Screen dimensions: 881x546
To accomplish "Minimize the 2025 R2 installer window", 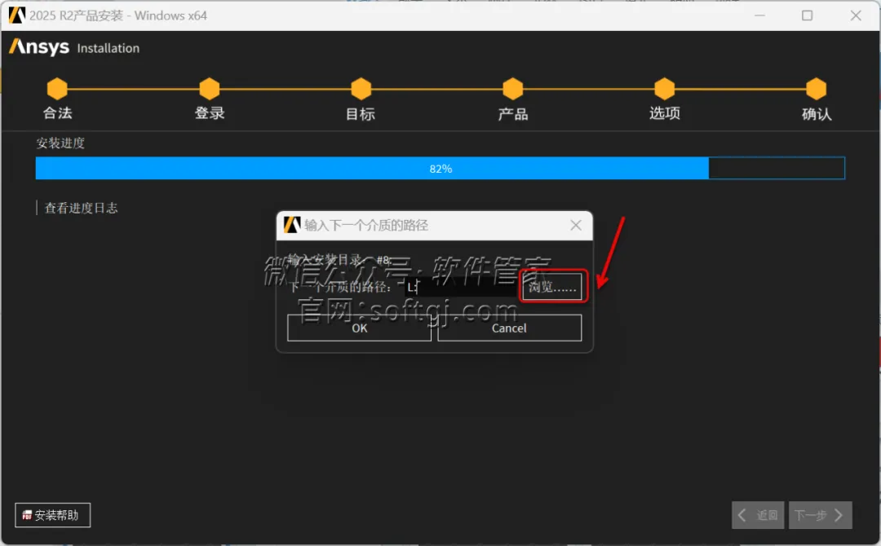I will [x=759, y=15].
